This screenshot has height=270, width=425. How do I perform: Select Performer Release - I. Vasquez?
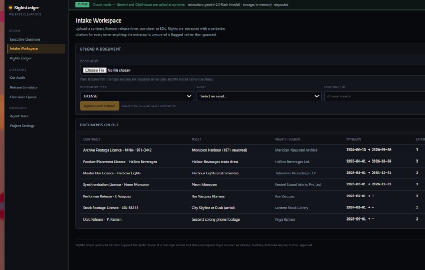point(107,196)
